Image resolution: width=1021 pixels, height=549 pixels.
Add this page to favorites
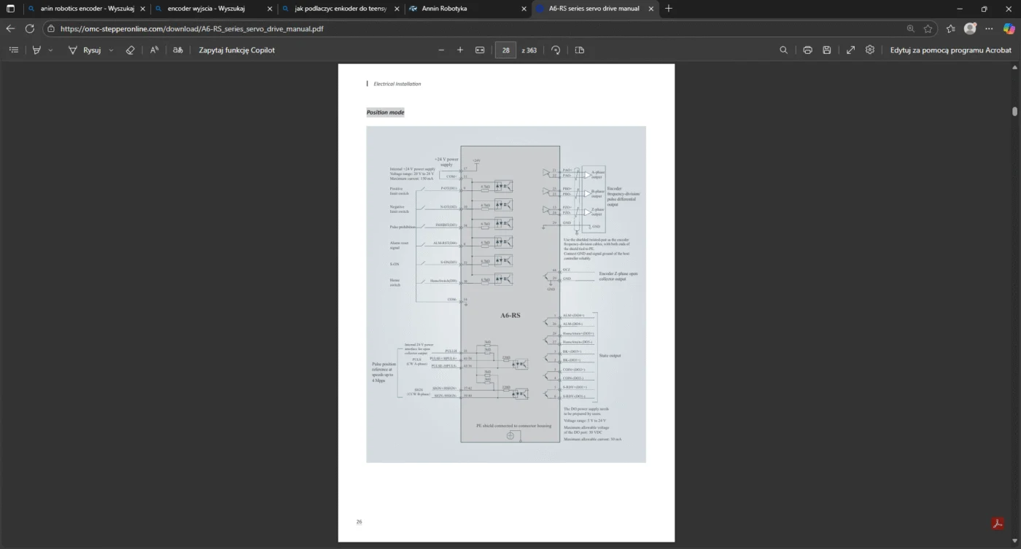coord(928,28)
